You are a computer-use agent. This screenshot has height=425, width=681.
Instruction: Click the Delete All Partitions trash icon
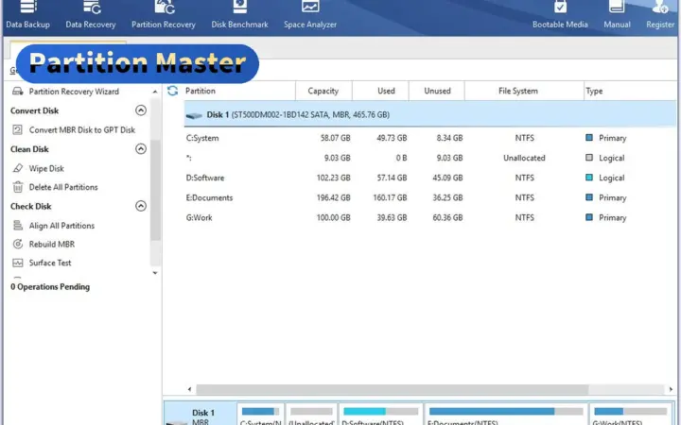pyautogui.click(x=18, y=187)
